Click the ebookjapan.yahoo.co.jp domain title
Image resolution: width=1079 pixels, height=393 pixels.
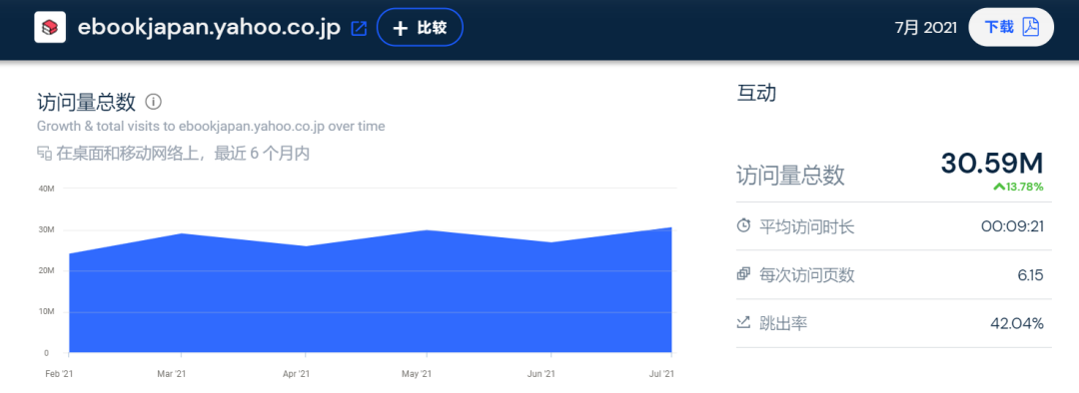coord(209,28)
